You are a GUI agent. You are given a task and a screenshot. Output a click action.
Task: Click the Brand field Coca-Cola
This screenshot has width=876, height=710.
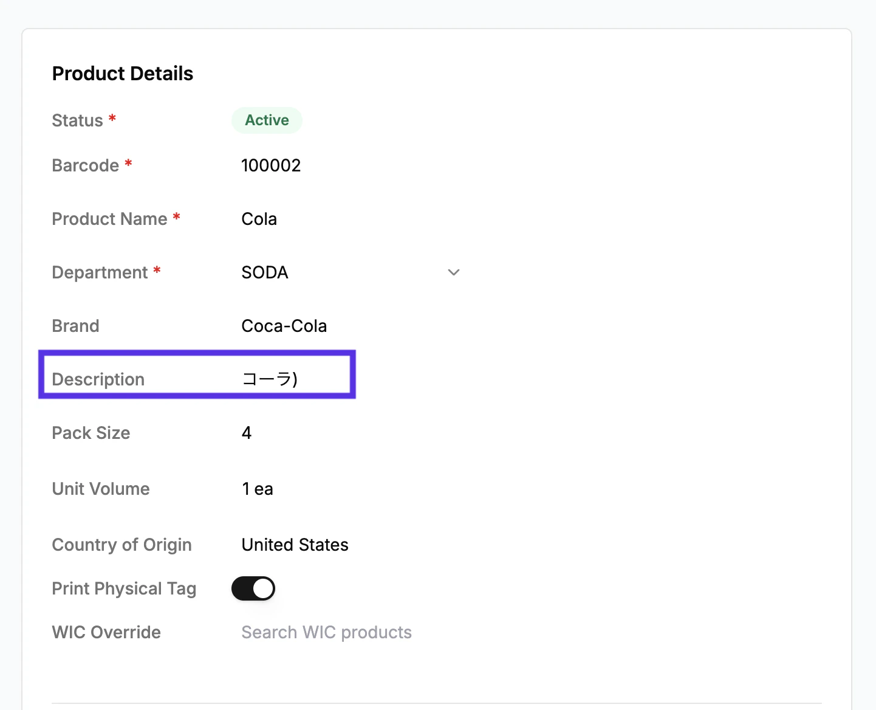pos(284,326)
